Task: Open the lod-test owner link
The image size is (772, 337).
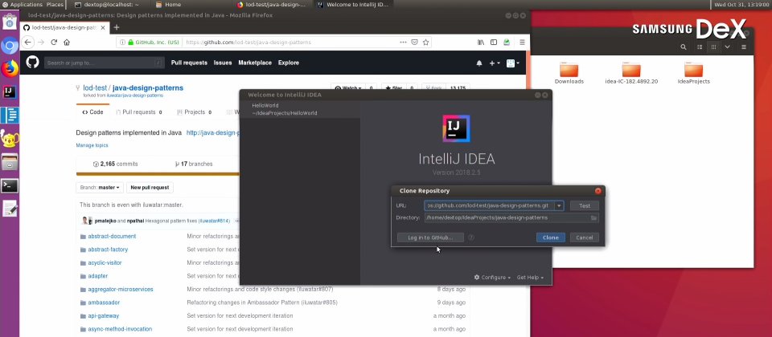Action: [x=95, y=88]
